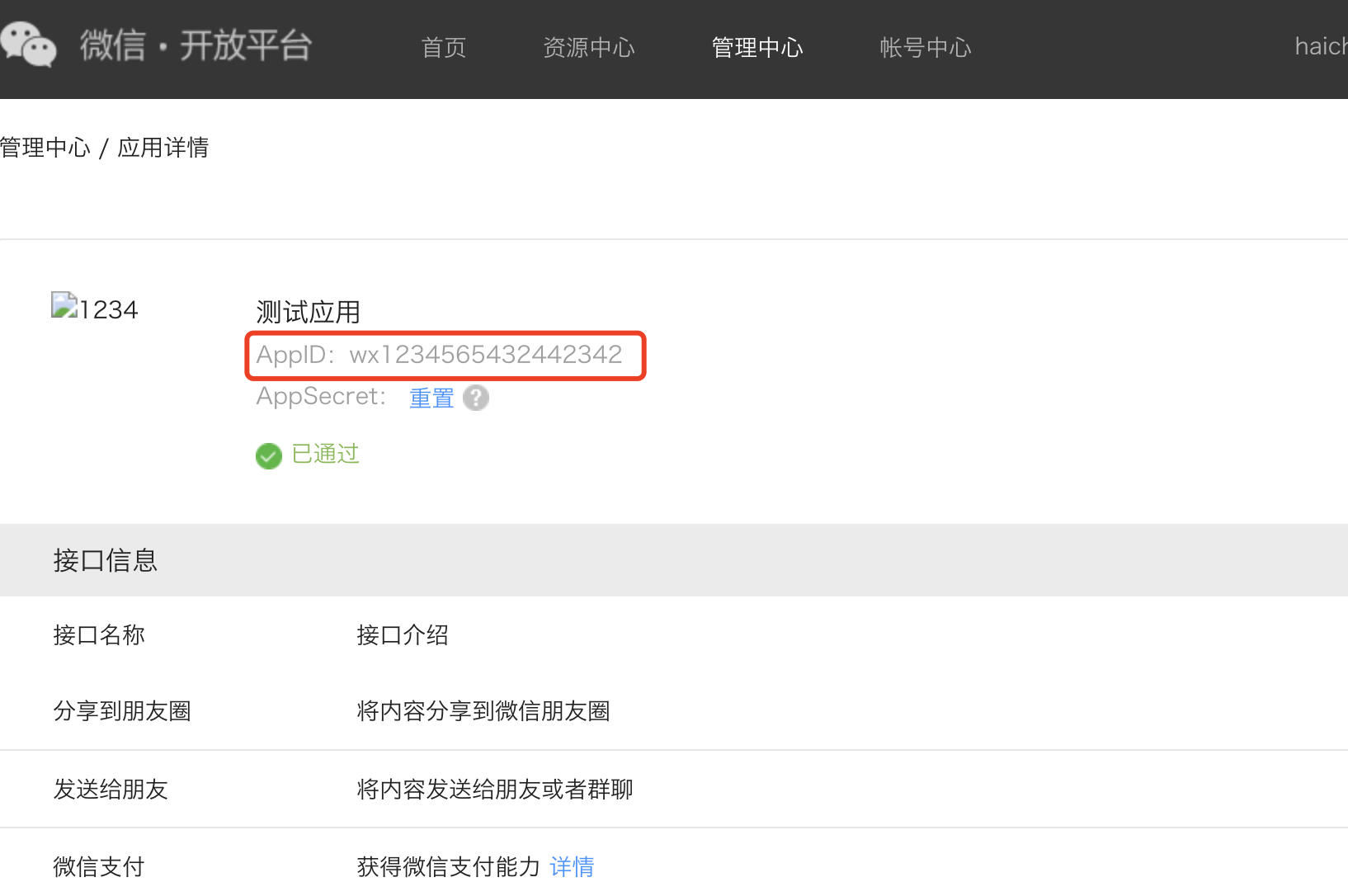Click the green approved checkmark icon
The image size is (1348, 896).
(x=269, y=455)
